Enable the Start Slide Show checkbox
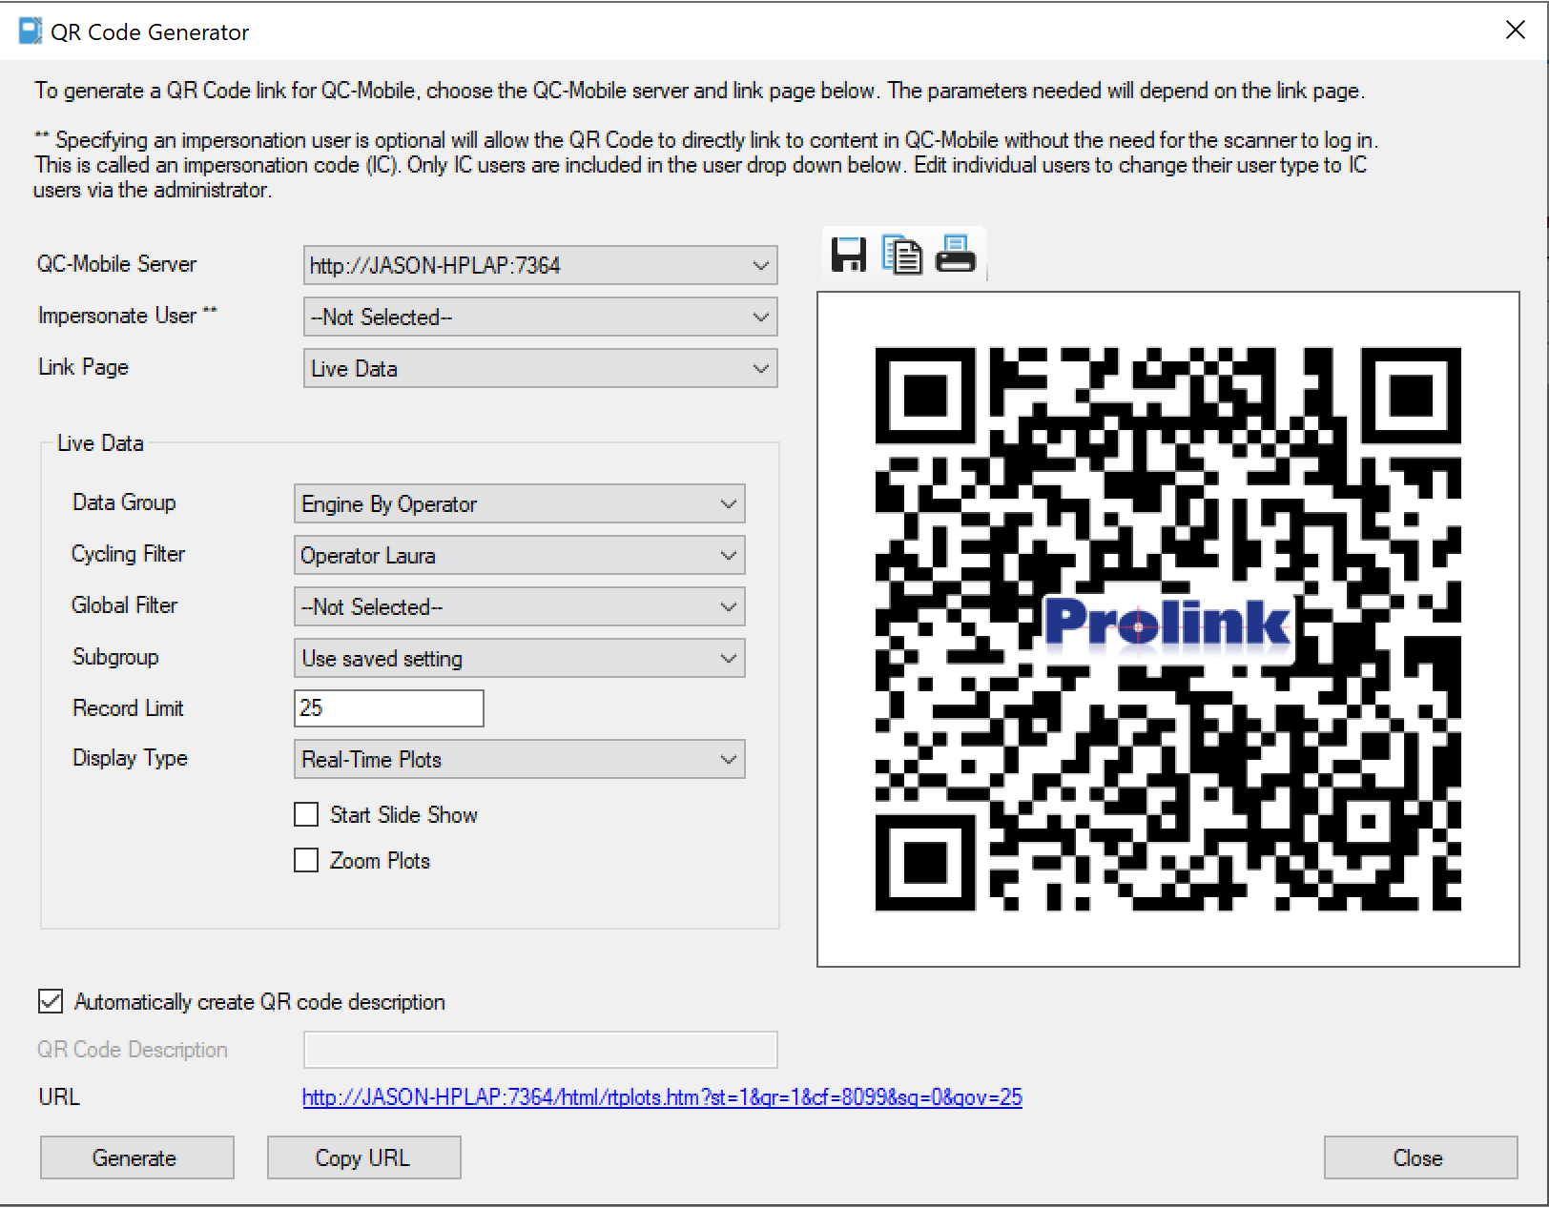This screenshot has width=1549, height=1208. click(x=306, y=814)
